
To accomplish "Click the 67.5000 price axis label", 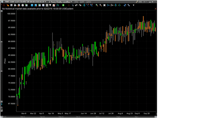I will 12,104.
